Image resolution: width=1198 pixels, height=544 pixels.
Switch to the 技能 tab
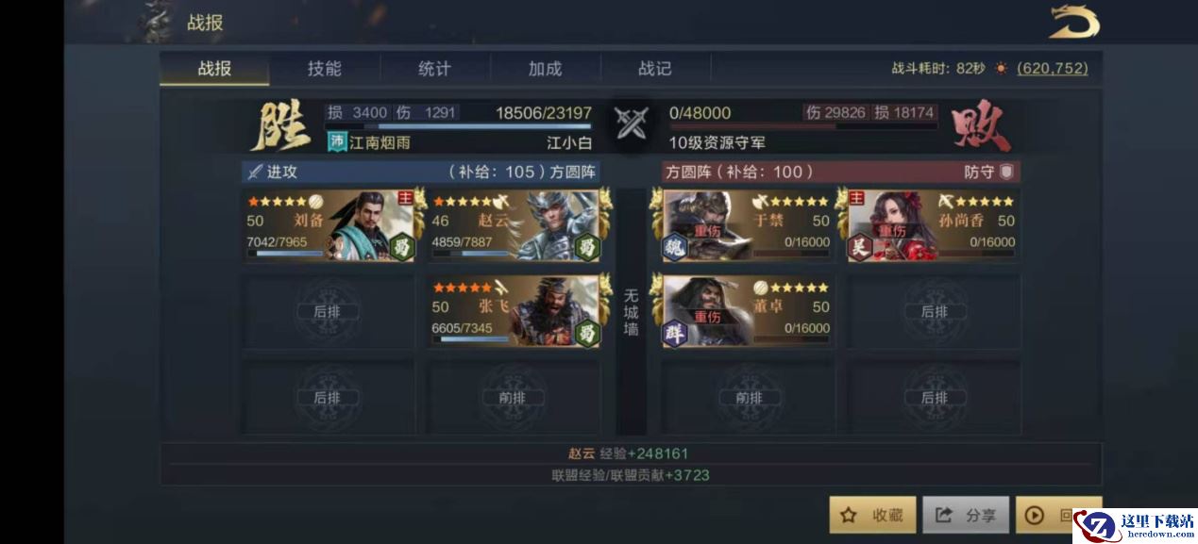[x=324, y=69]
